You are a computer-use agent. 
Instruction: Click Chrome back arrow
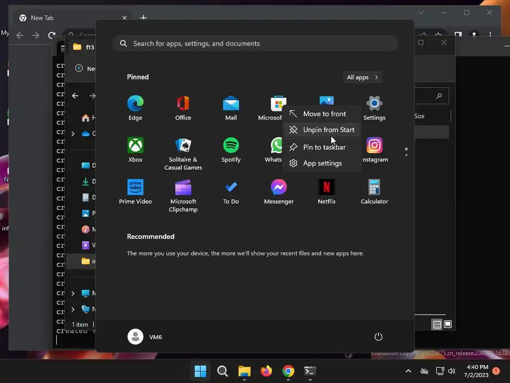coord(20,35)
